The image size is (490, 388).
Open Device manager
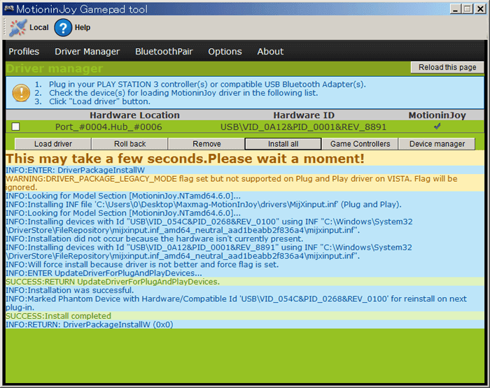[437, 144]
